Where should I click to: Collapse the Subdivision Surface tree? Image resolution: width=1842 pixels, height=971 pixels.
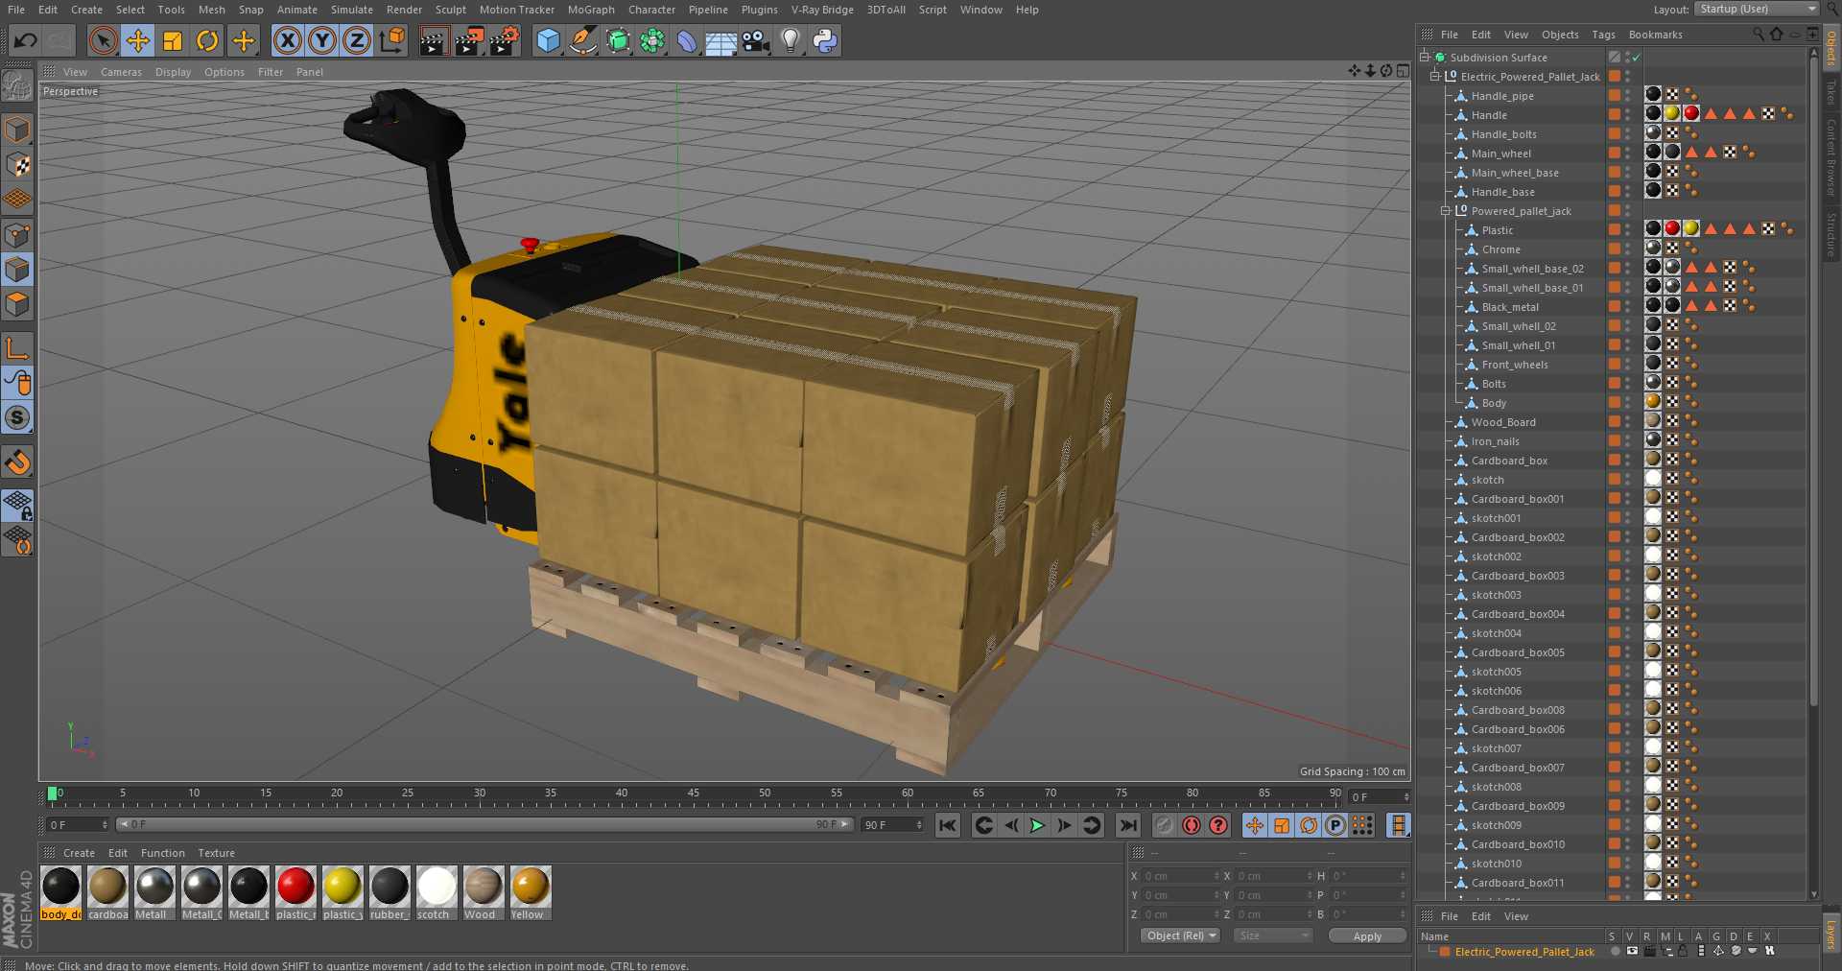tap(1425, 58)
